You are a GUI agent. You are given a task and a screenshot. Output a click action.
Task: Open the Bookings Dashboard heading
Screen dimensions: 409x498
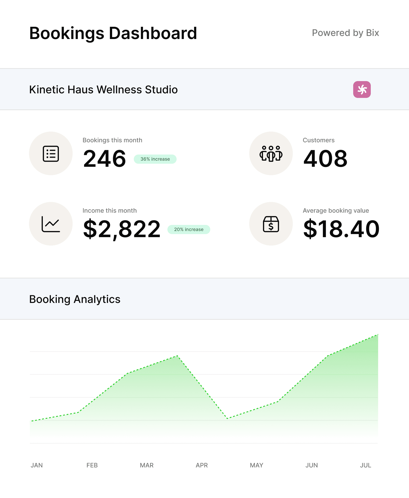pos(113,33)
